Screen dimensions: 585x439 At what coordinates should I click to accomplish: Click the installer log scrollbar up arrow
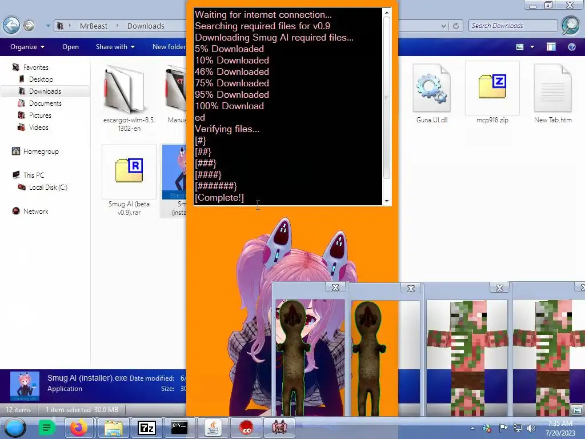coord(387,13)
